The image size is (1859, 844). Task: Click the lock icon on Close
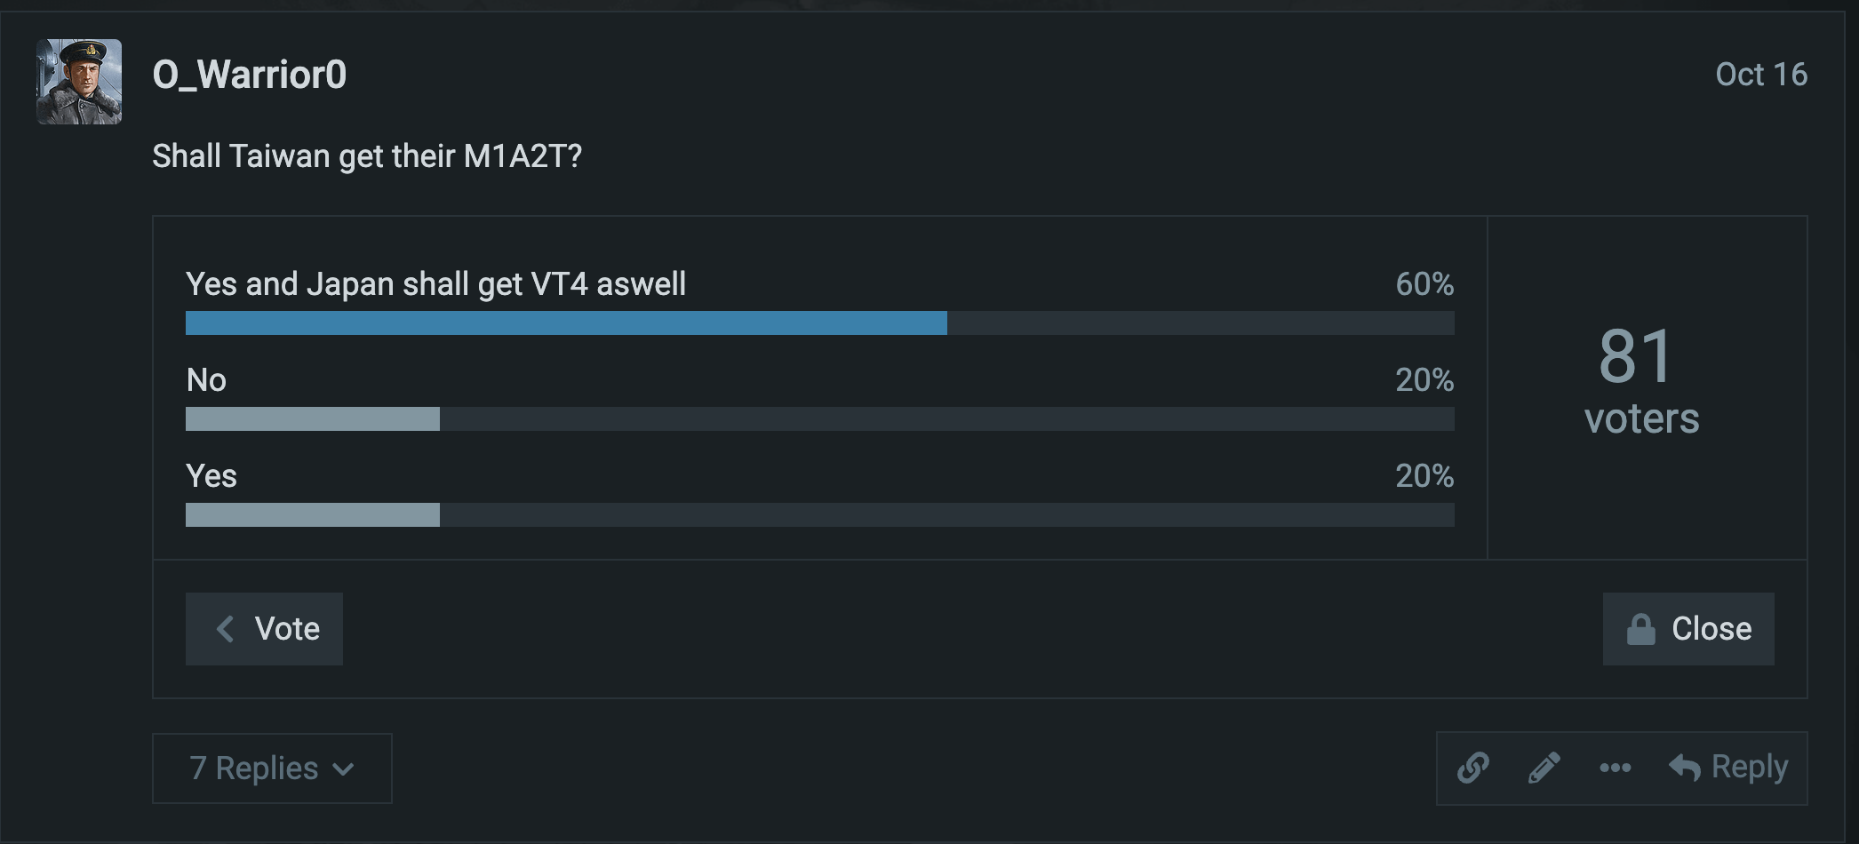click(x=1640, y=630)
